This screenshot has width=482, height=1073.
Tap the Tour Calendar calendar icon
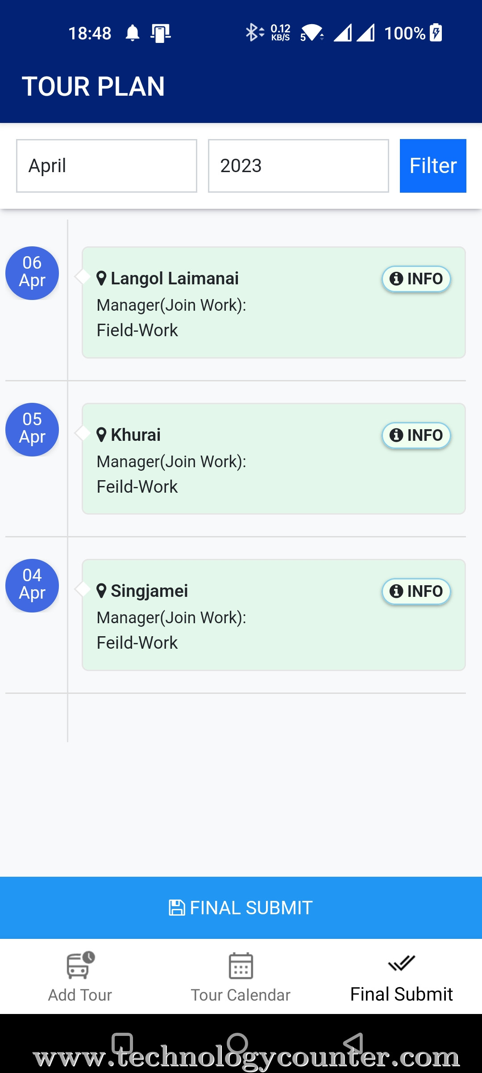(241, 966)
